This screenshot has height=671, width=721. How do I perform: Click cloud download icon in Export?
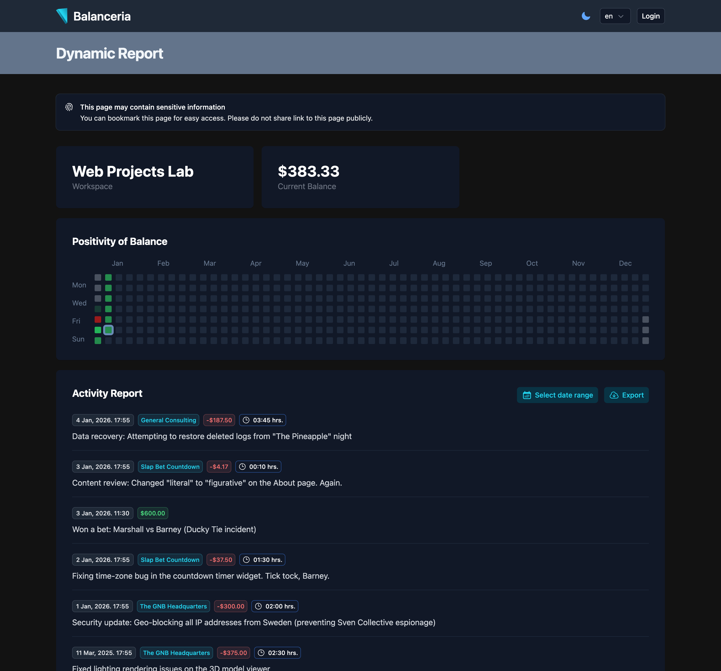[x=614, y=395]
